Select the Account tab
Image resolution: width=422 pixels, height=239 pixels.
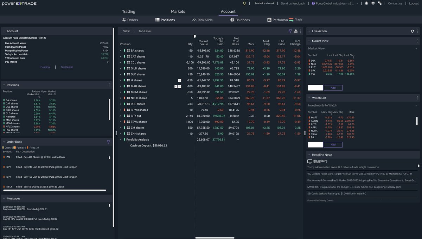[228, 12]
